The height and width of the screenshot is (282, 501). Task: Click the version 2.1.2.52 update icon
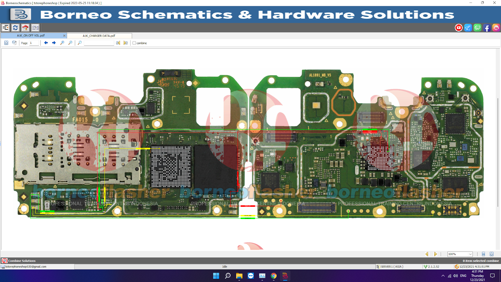coord(426,267)
